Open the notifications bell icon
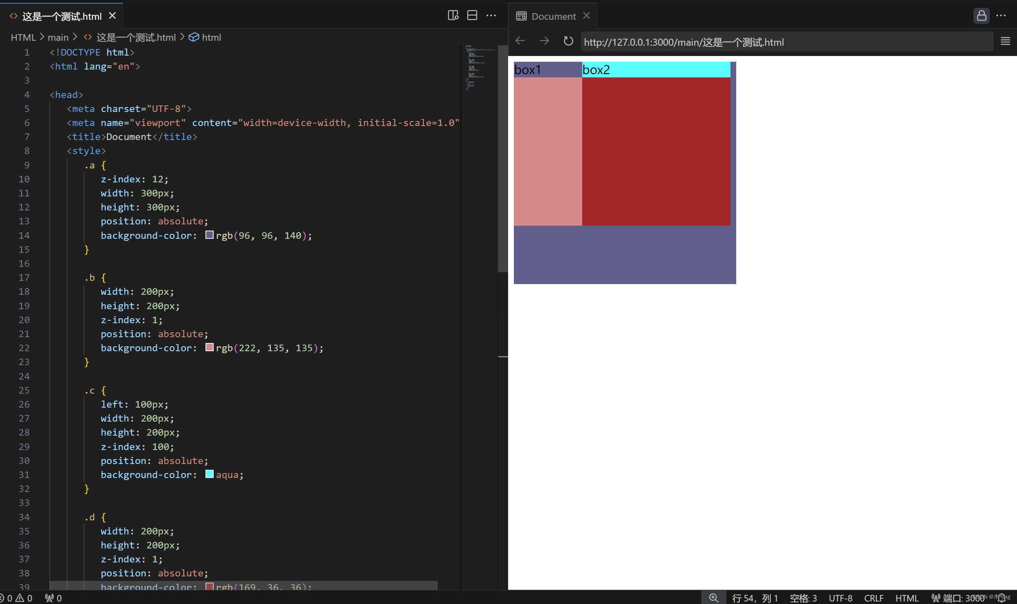 pos(1002,598)
